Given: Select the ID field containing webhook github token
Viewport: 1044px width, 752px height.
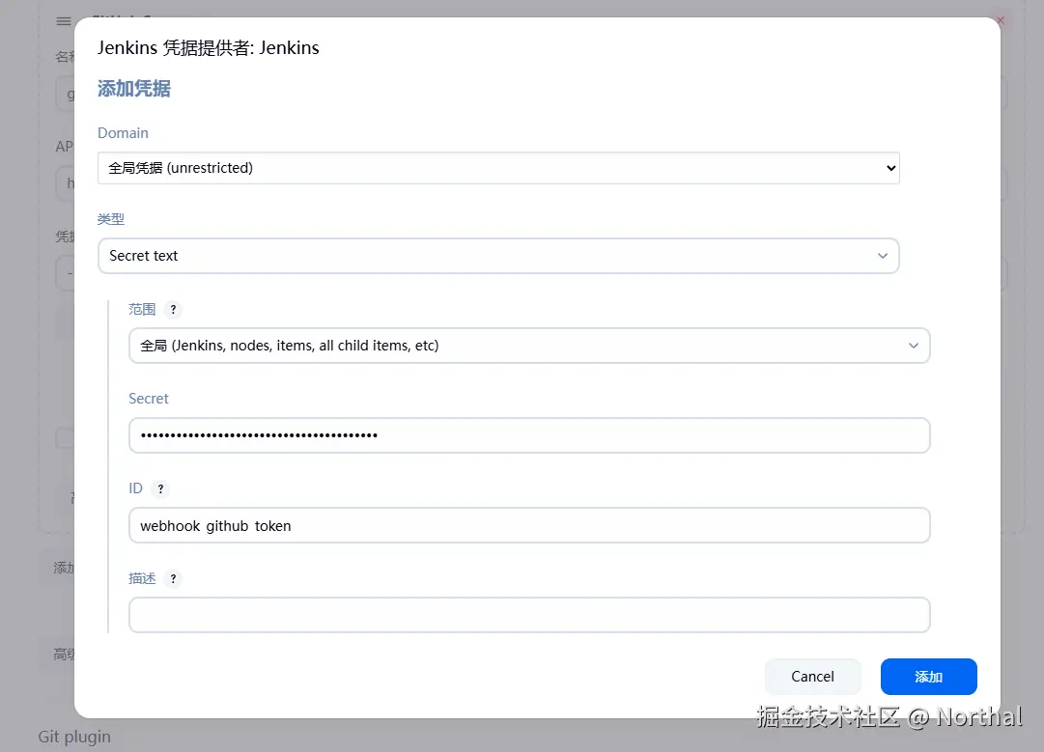Looking at the screenshot, I should (x=529, y=525).
